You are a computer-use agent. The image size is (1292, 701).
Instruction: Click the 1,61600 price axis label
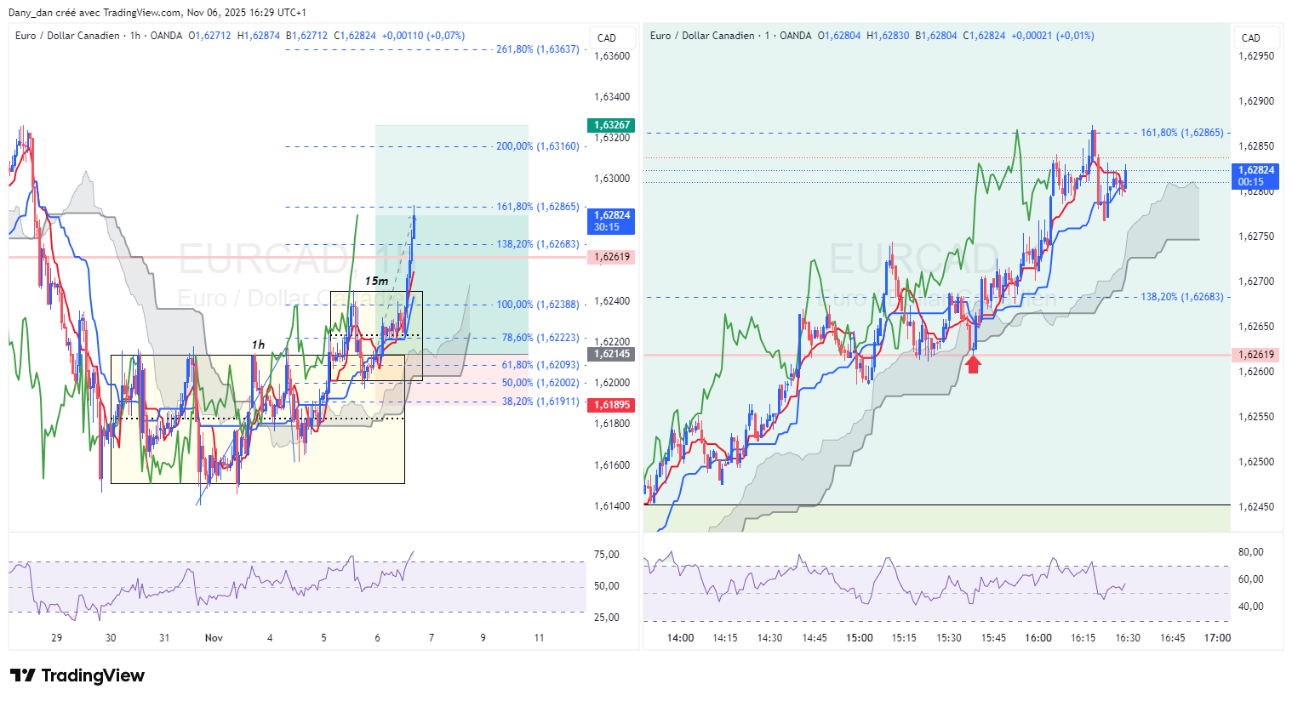point(612,465)
